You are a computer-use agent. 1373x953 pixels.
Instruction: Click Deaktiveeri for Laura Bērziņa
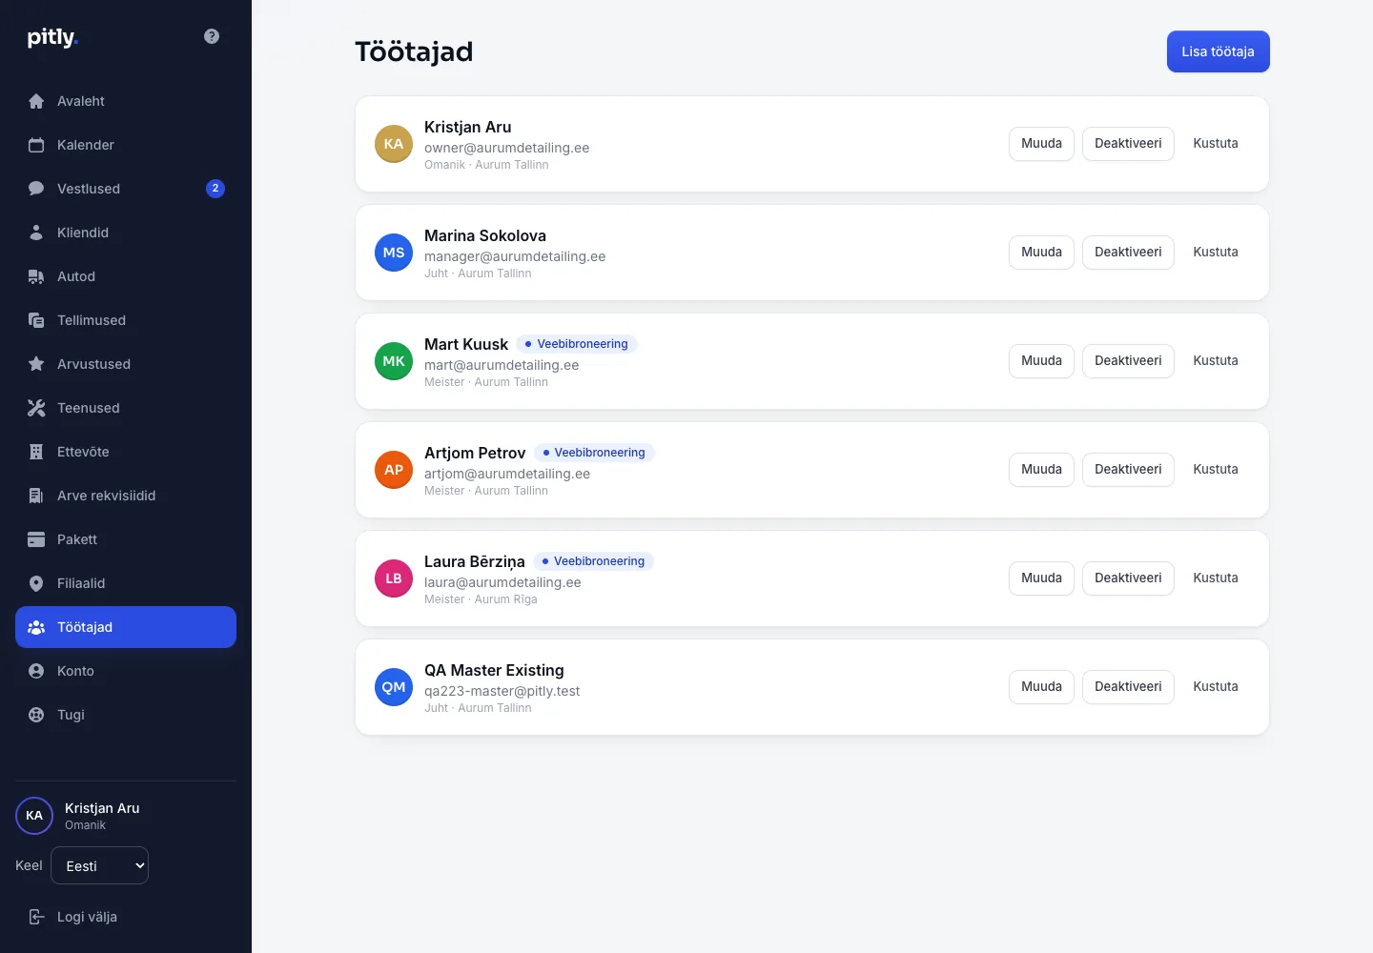[x=1128, y=578]
